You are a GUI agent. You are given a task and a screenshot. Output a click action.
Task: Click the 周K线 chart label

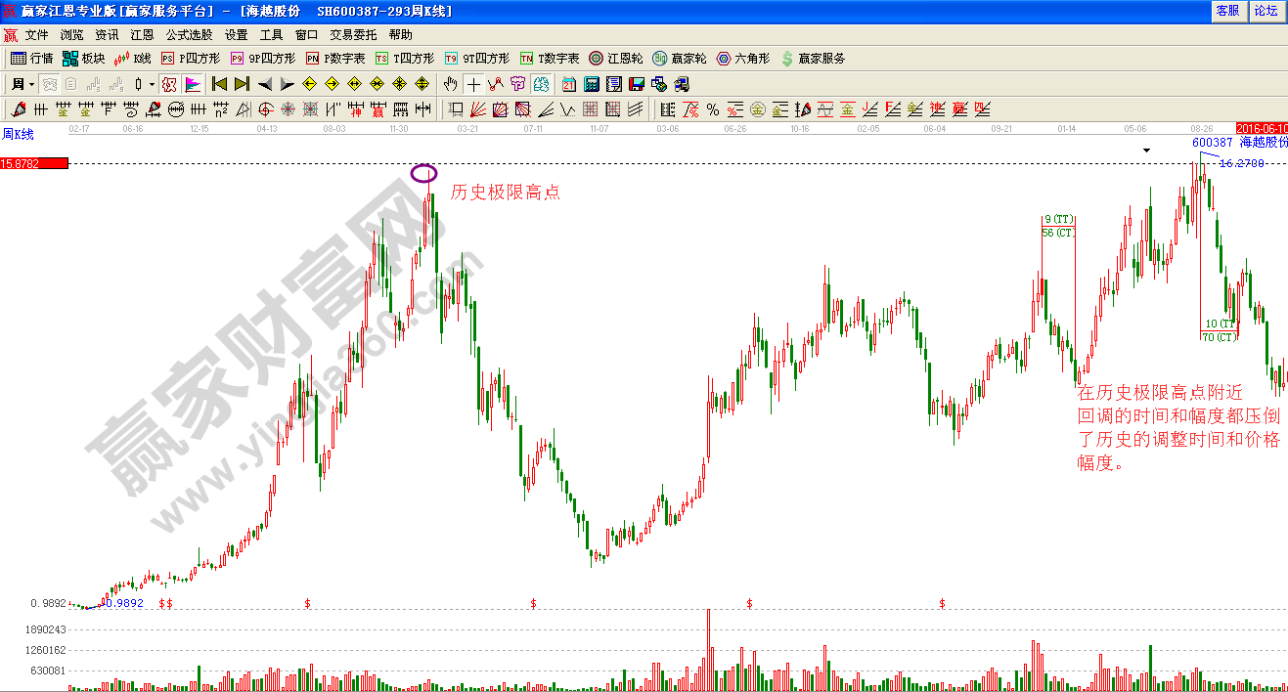pos(18,135)
